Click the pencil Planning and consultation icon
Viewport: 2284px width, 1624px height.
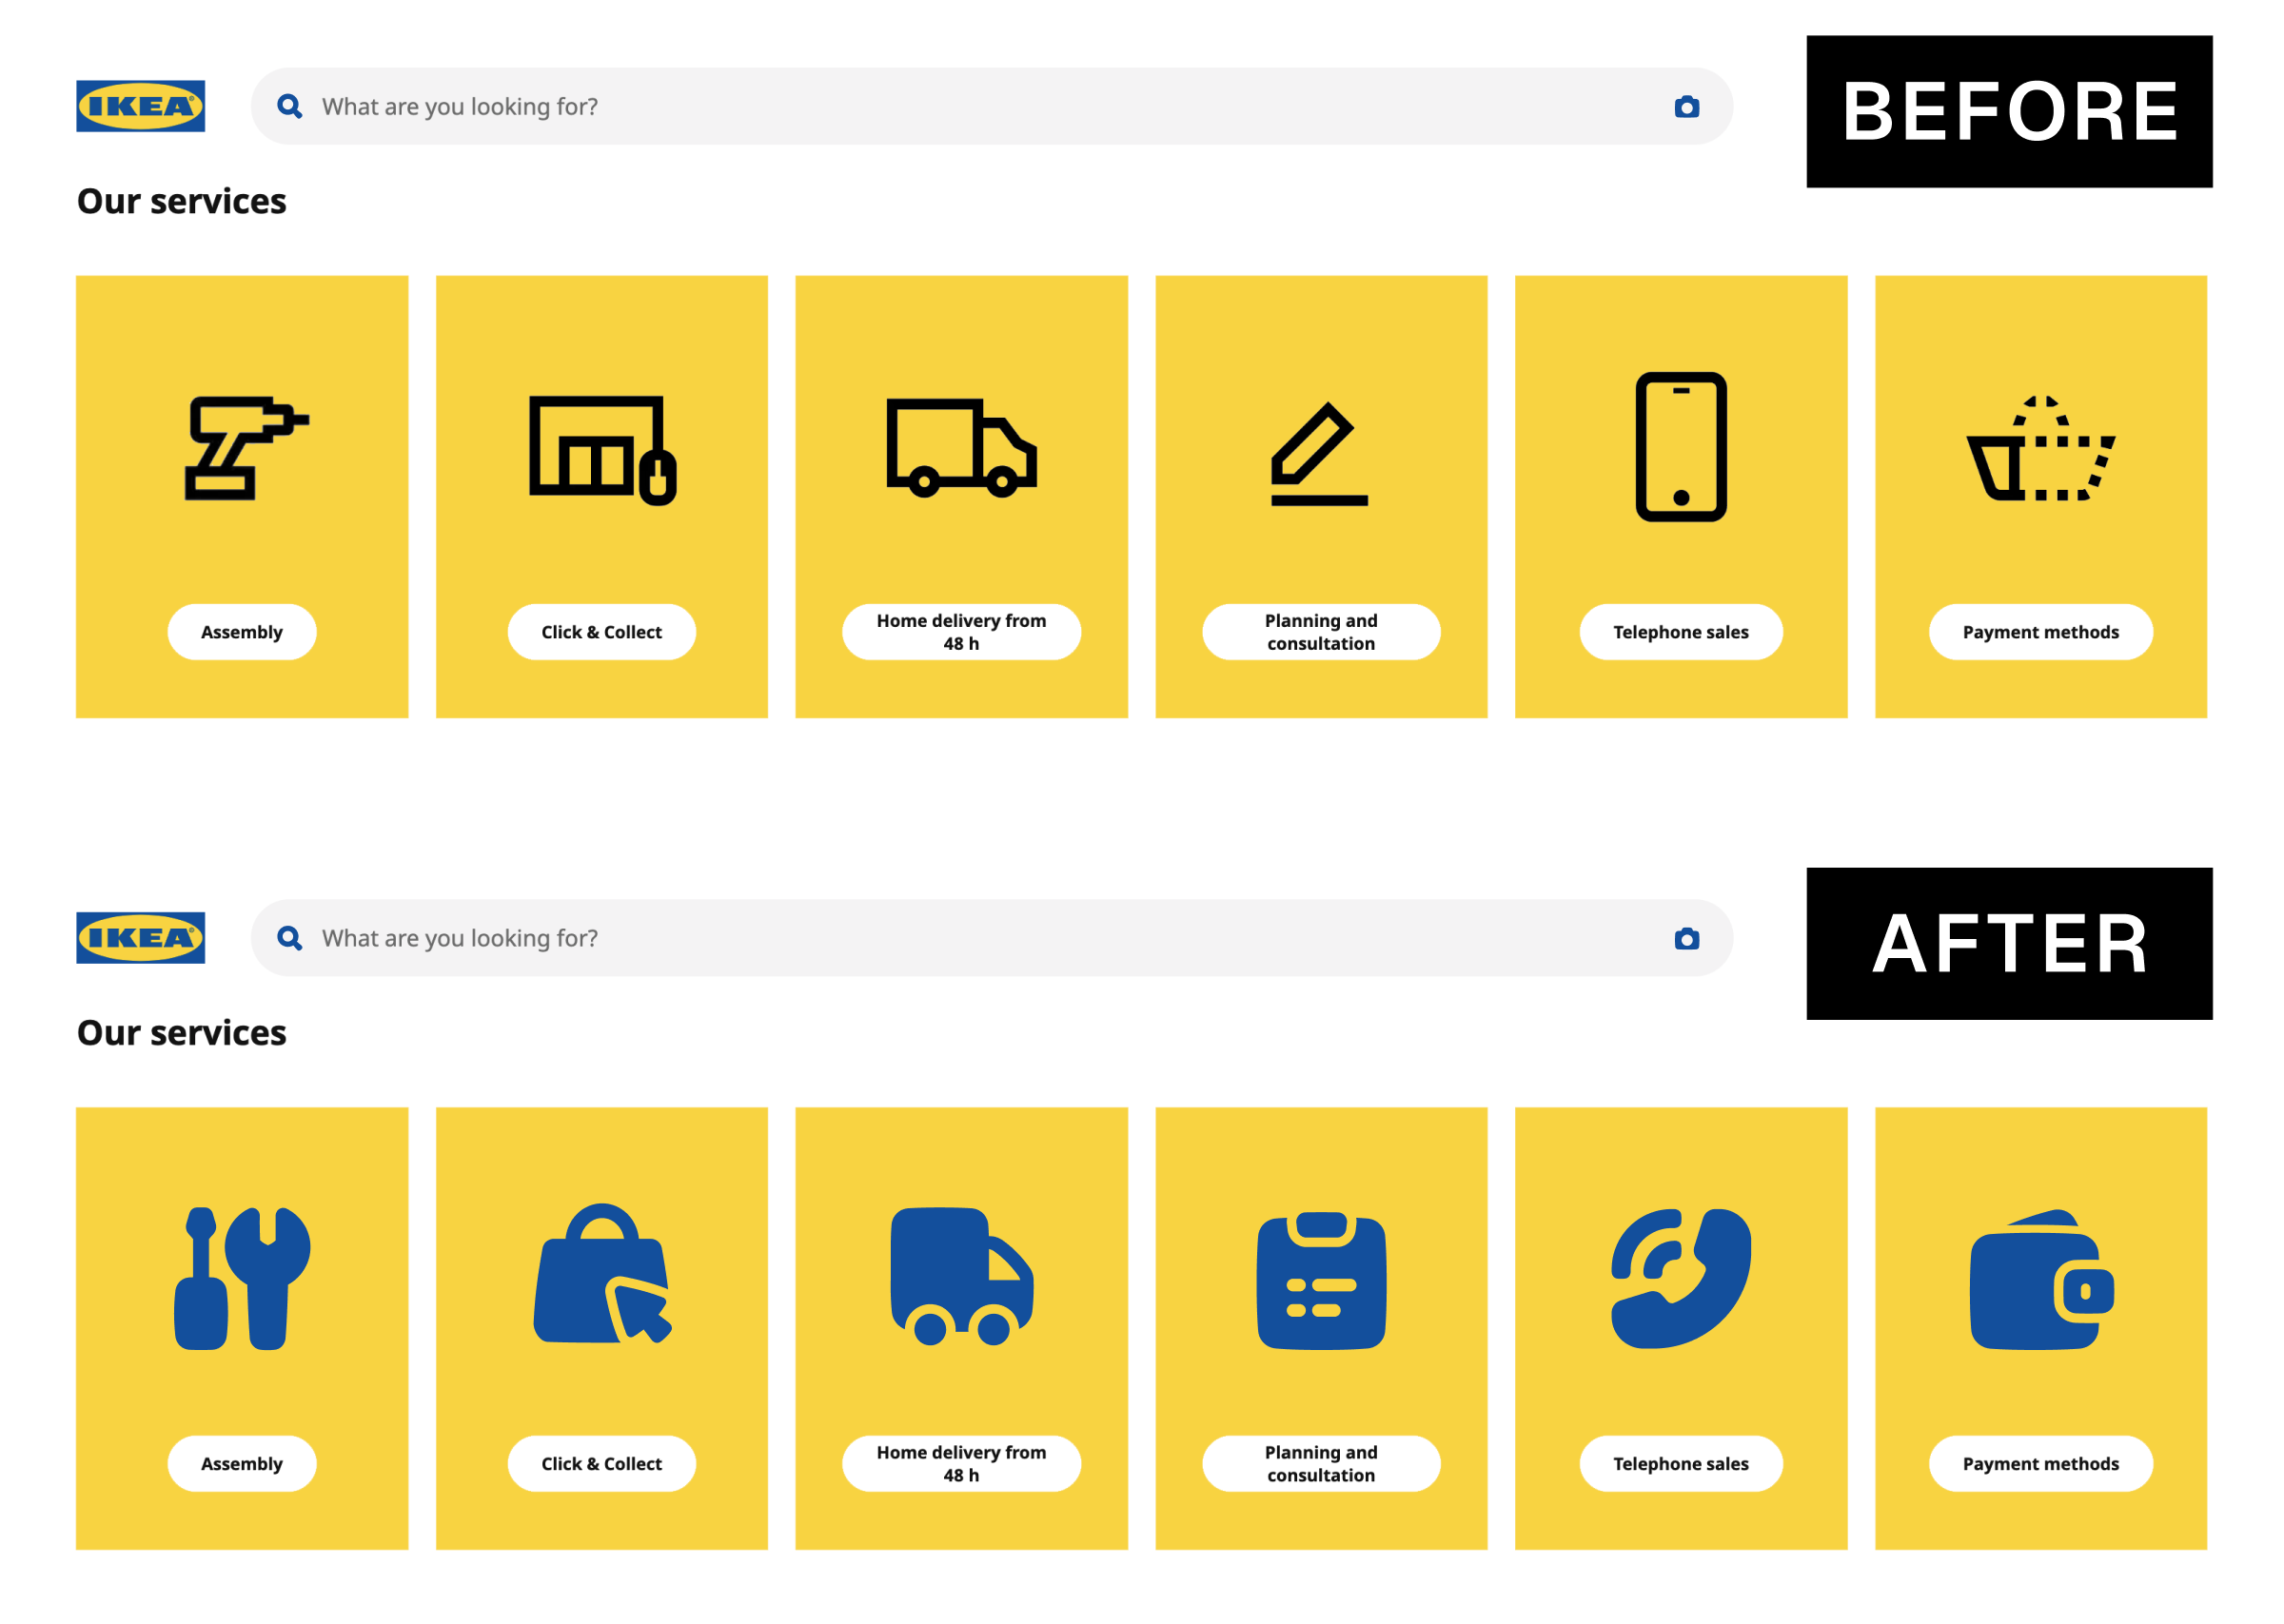coord(1320,450)
